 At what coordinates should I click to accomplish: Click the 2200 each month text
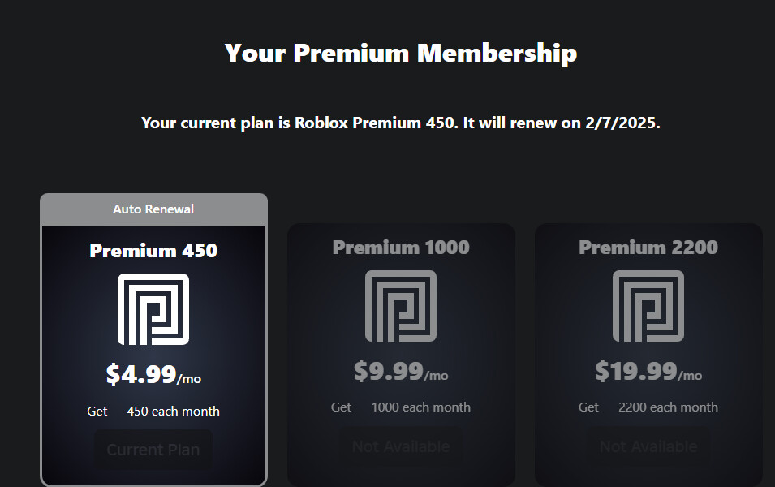click(668, 407)
